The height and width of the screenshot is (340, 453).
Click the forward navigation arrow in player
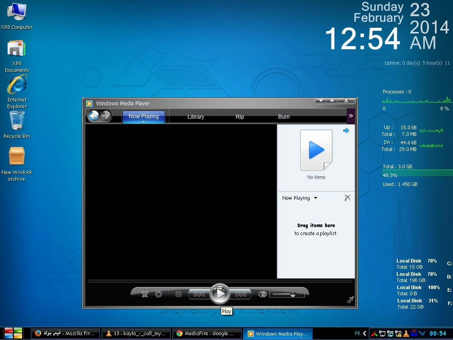pyautogui.click(x=106, y=116)
